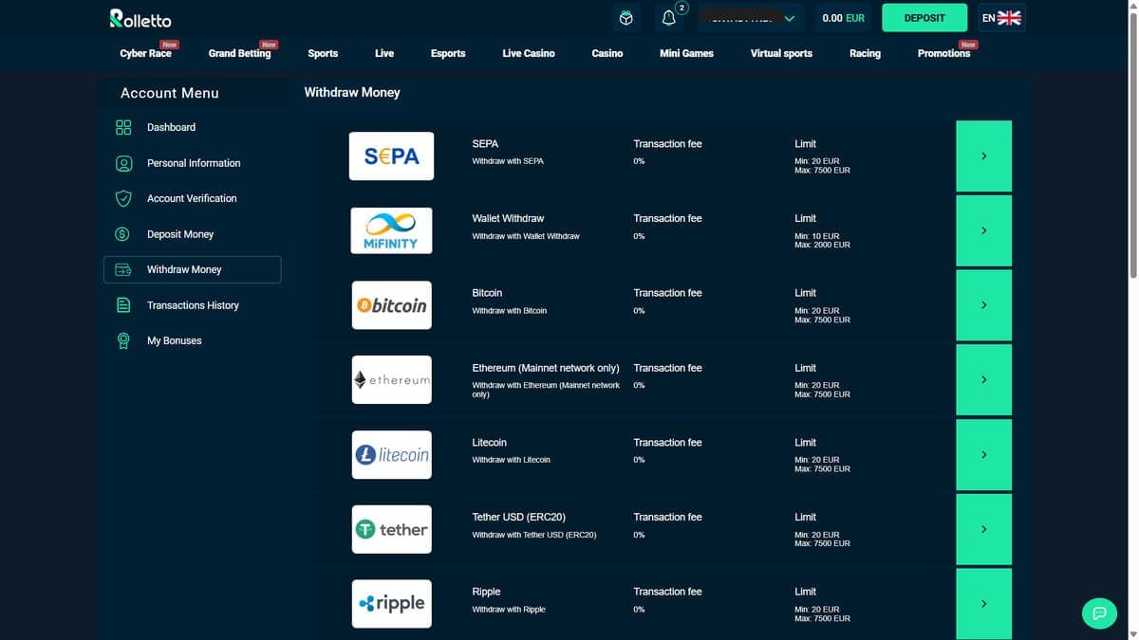Viewport: 1139px width, 640px height.
Task: Click the Transactions History document icon
Action: (123, 305)
